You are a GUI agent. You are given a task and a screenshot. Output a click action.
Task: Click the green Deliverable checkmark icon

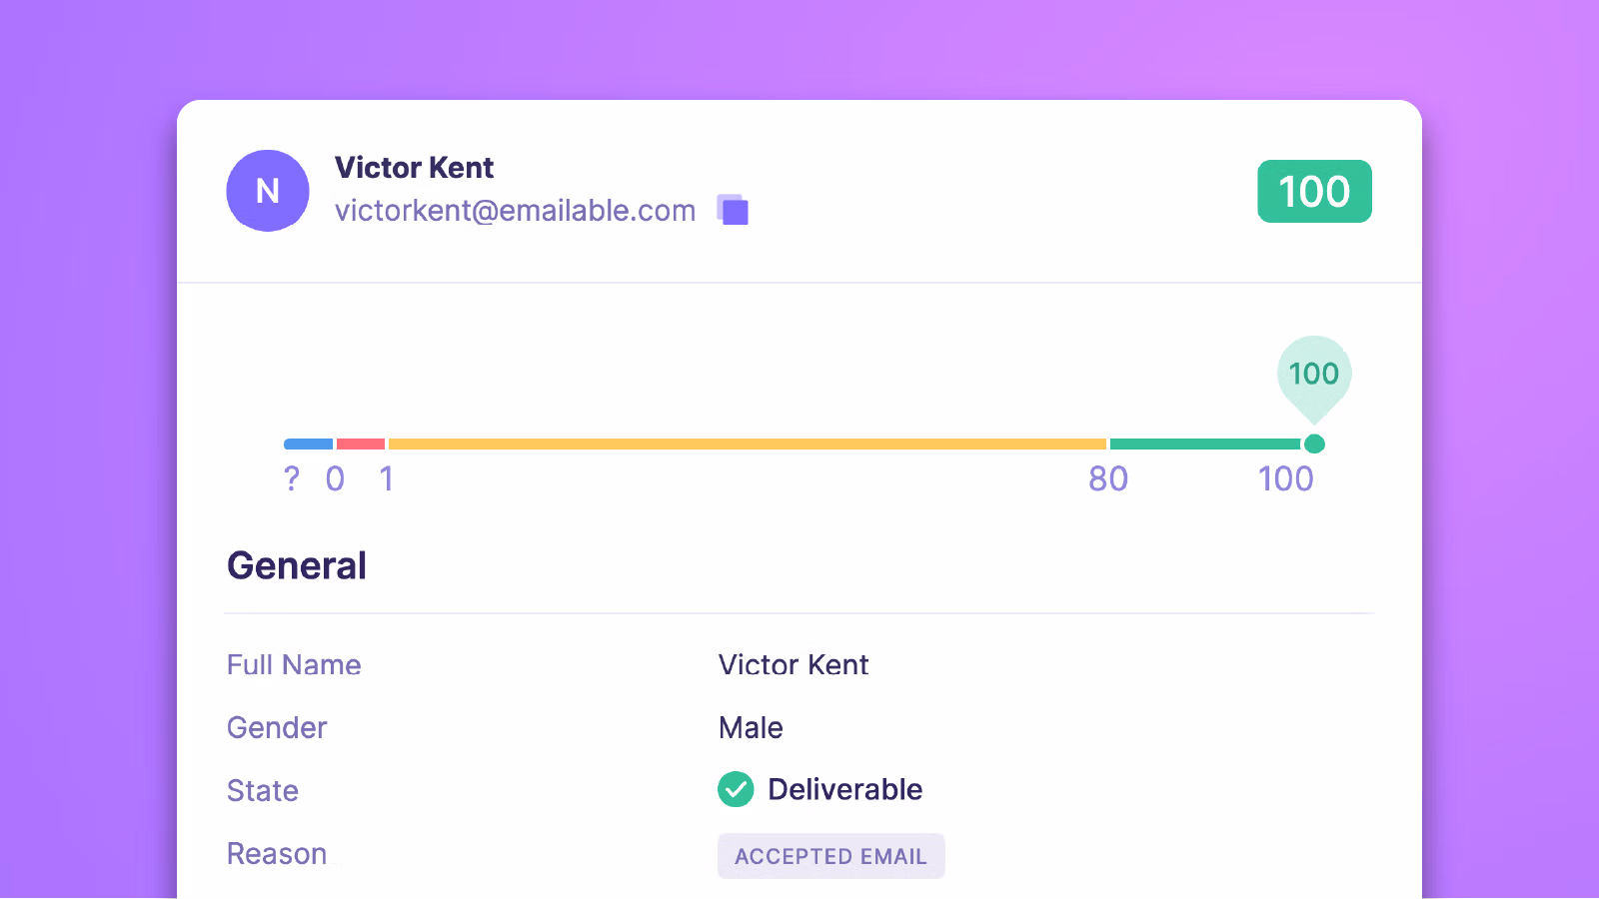click(736, 789)
